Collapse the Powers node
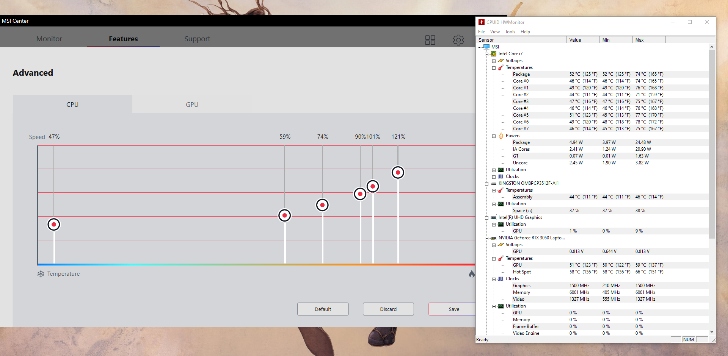The width and height of the screenshot is (728, 356). pyautogui.click(x=494, y=136)
